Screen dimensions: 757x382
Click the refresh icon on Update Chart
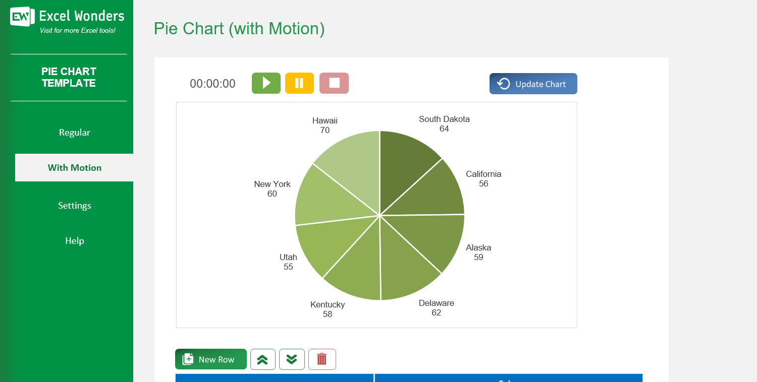tap(503, 83)
